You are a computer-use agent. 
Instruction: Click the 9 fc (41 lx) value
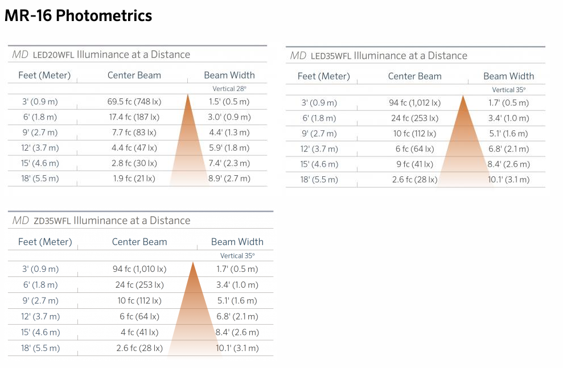[414, 164]
